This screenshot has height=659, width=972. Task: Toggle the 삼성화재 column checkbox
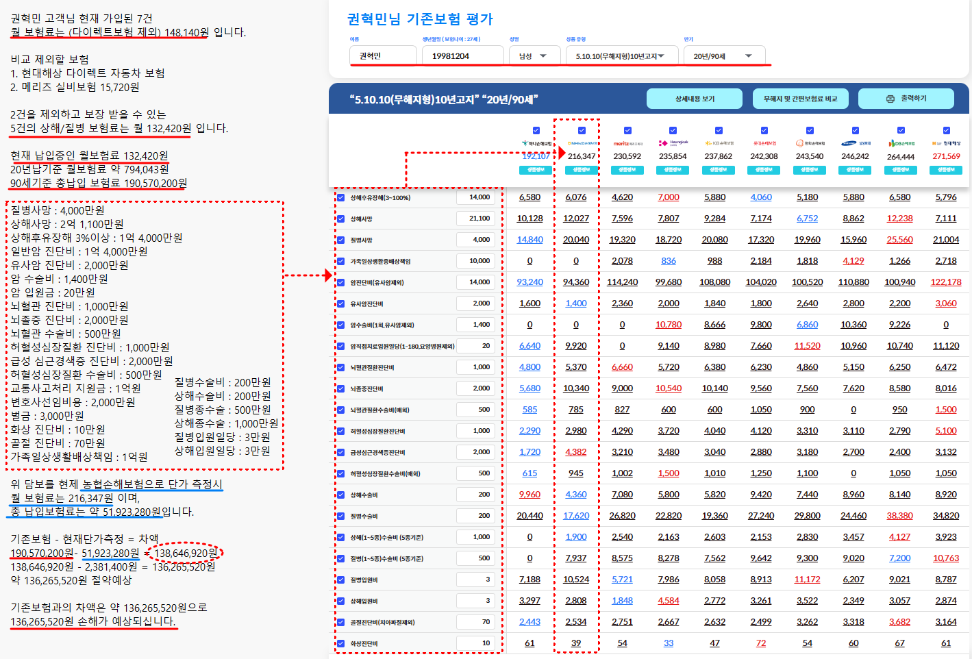click(x=855, y=130)
